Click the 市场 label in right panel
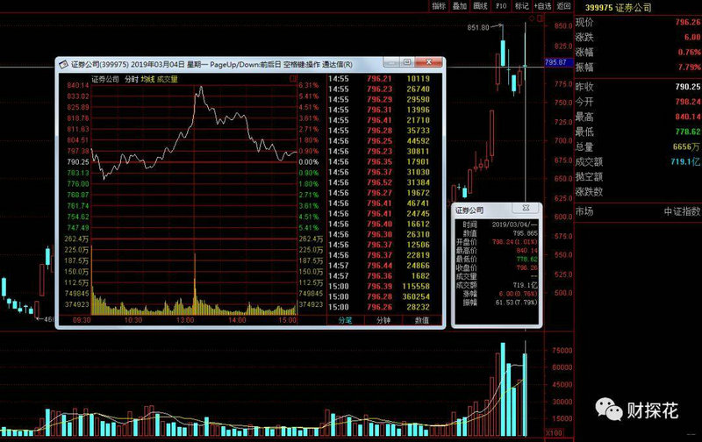The height and width of the screenshot is (442, 702). click(584, 210)
